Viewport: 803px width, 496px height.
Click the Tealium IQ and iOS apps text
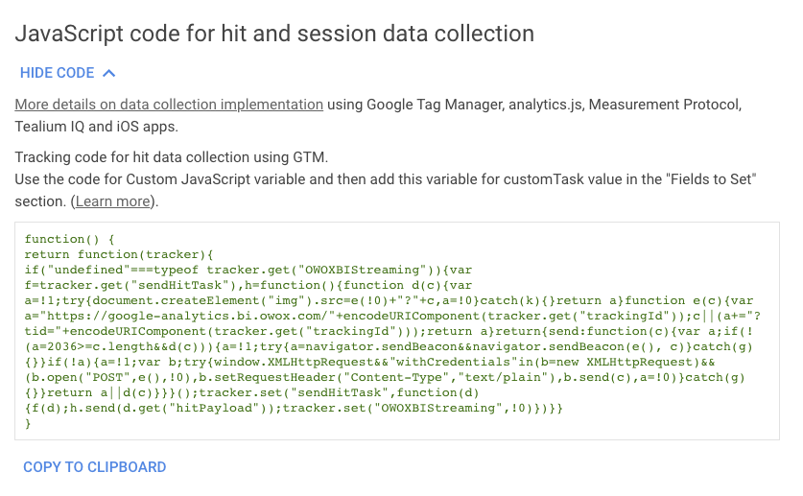click(96, 127)
